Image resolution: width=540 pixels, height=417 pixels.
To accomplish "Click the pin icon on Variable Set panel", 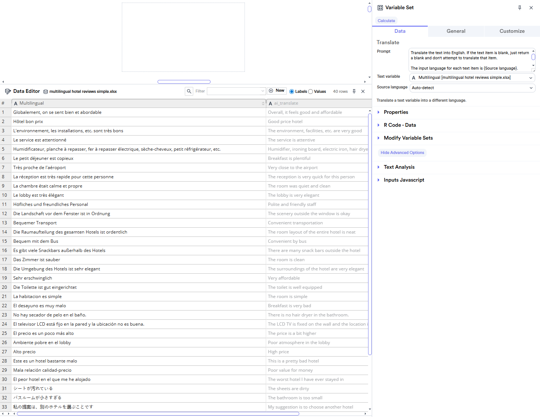I will (x=519, y=7).
